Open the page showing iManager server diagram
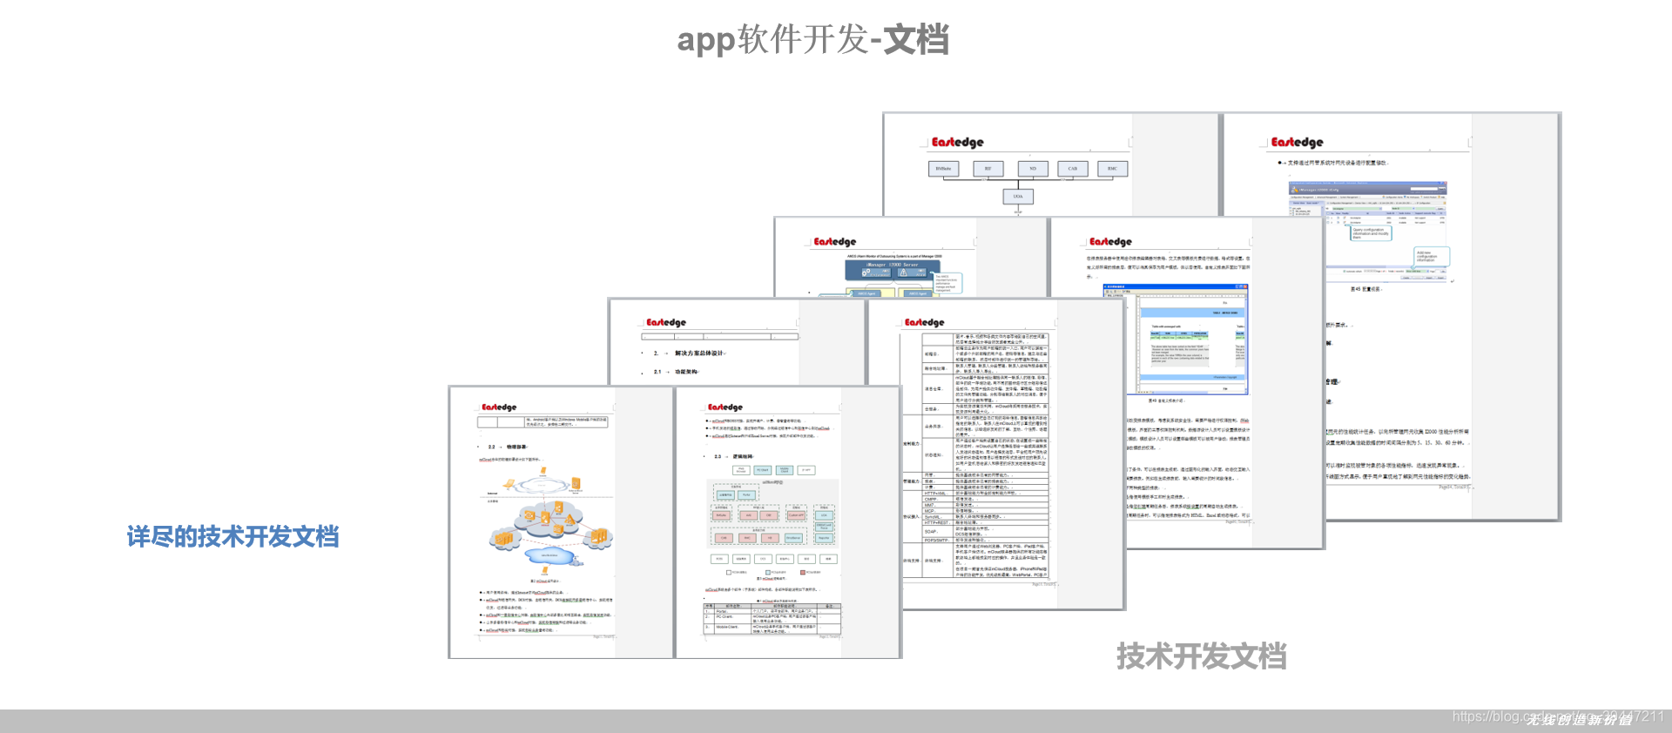This screenshot has width=1672, height=733. [910, 257]
